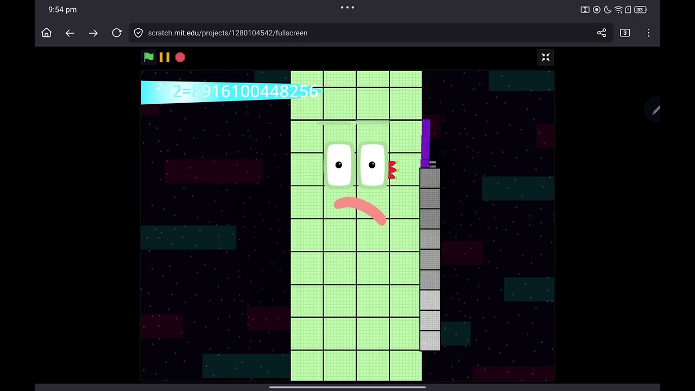Share this page from the browser toolbar
The width and height of the screenshot is (695, 391).
point(602,33)
